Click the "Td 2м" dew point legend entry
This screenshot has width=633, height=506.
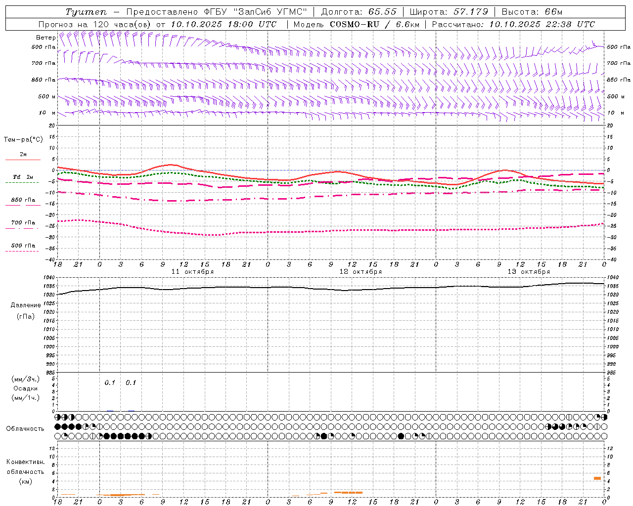click(23, 177)
